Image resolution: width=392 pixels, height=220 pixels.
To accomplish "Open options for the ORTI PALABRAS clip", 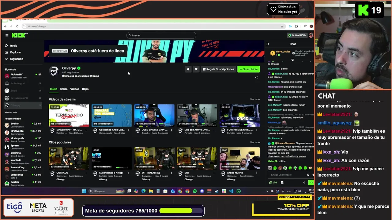I will (x=171, y=173).
